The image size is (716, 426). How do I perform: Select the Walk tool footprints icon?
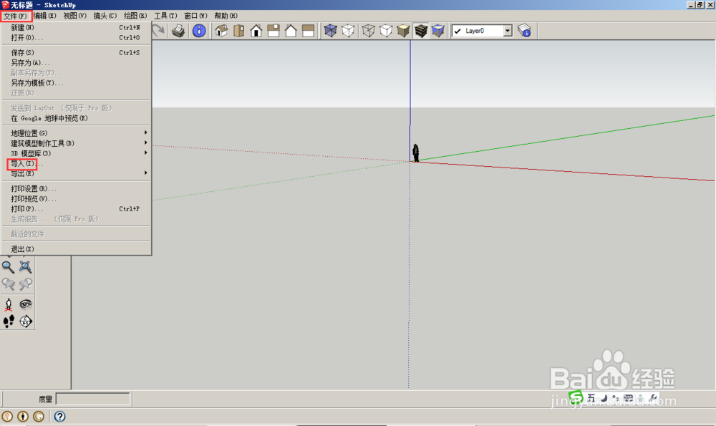point(8,321)
